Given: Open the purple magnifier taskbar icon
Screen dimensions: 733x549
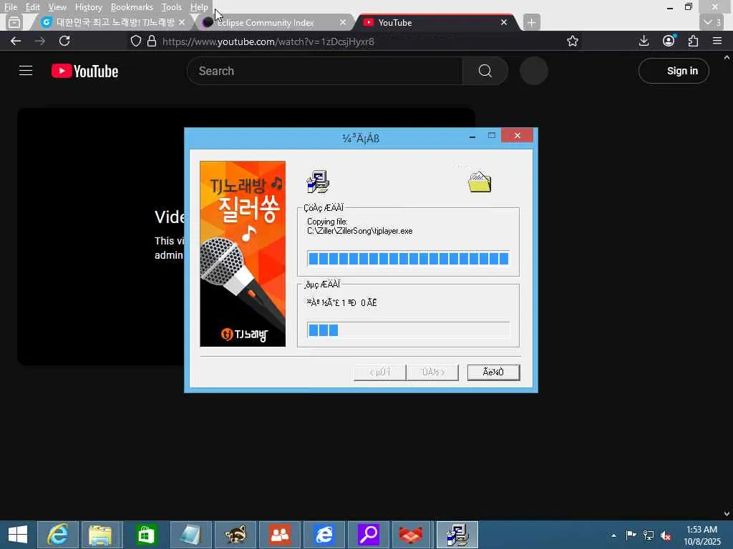Looking at the screenshot, I should [x=368, y=535].
